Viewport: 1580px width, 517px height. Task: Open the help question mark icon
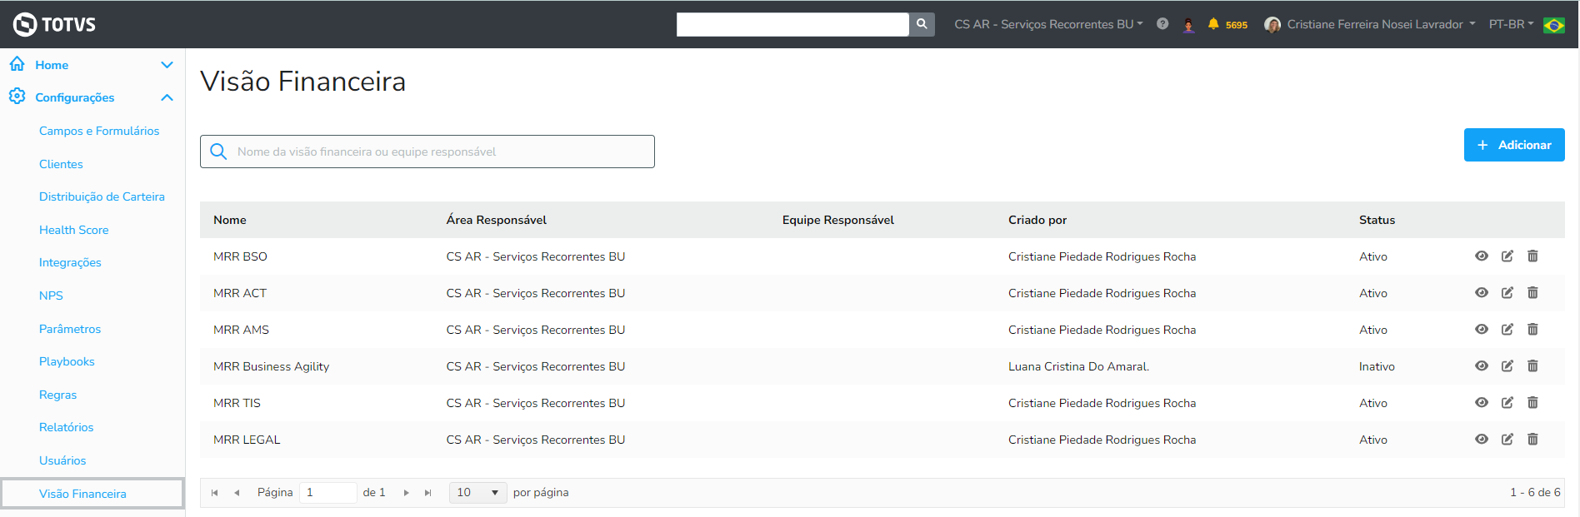1162,24
